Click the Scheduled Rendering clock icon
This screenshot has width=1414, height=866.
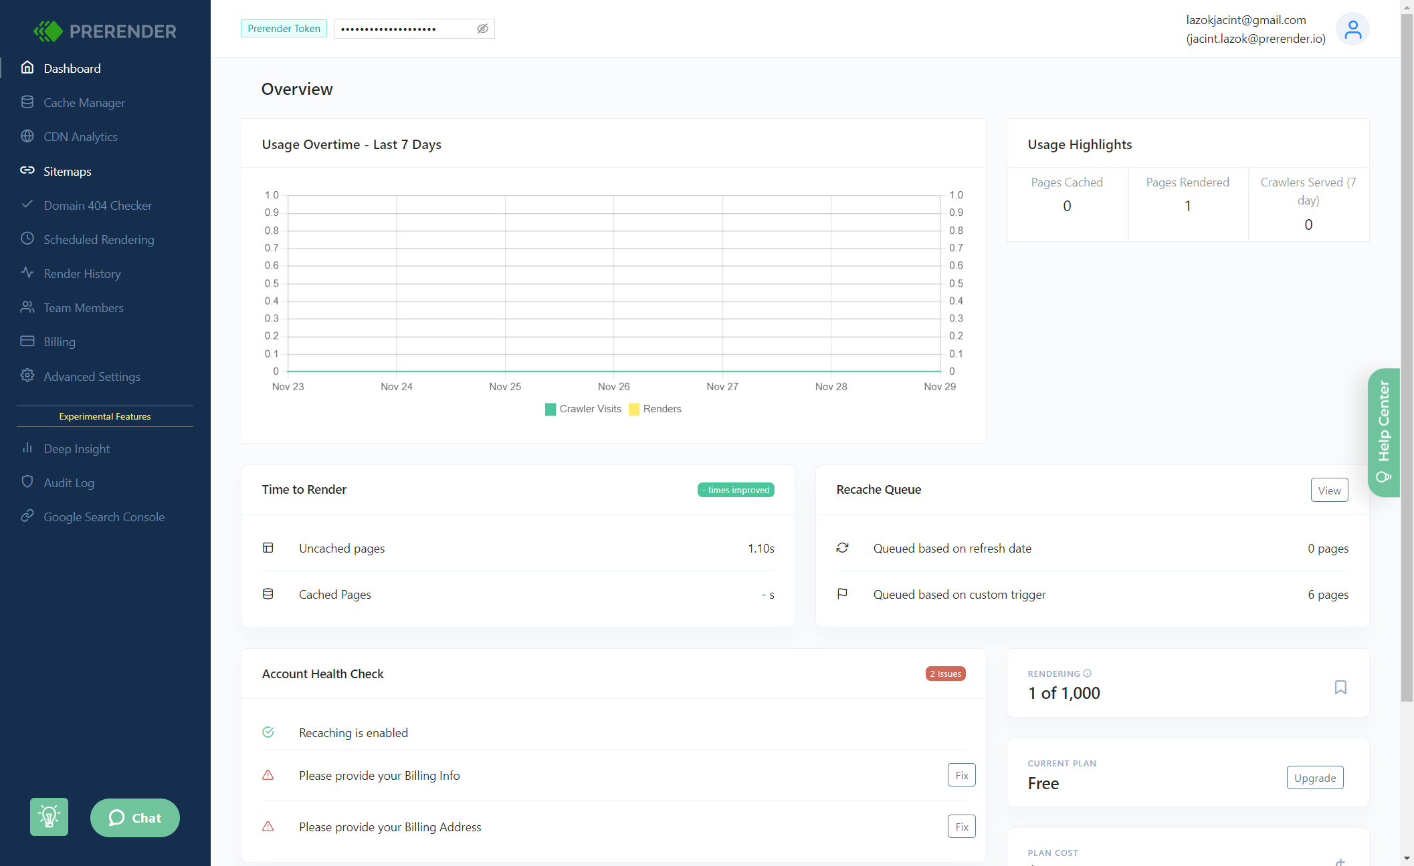(27, 239)
